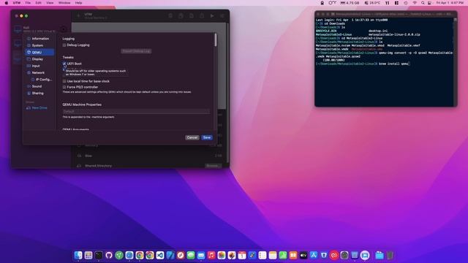This screenshot has height=263, width=468.
Task: Click the Browse button for Shared Directory
Action: (x=213, y=166)
